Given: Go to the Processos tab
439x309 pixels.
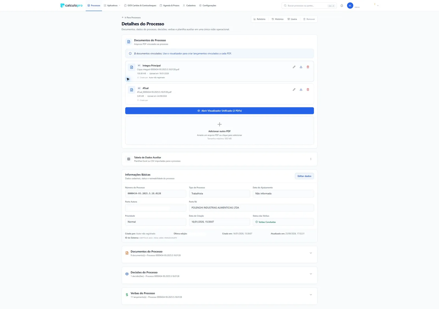Looking at the screenshot, I should (x=94, y=5).
